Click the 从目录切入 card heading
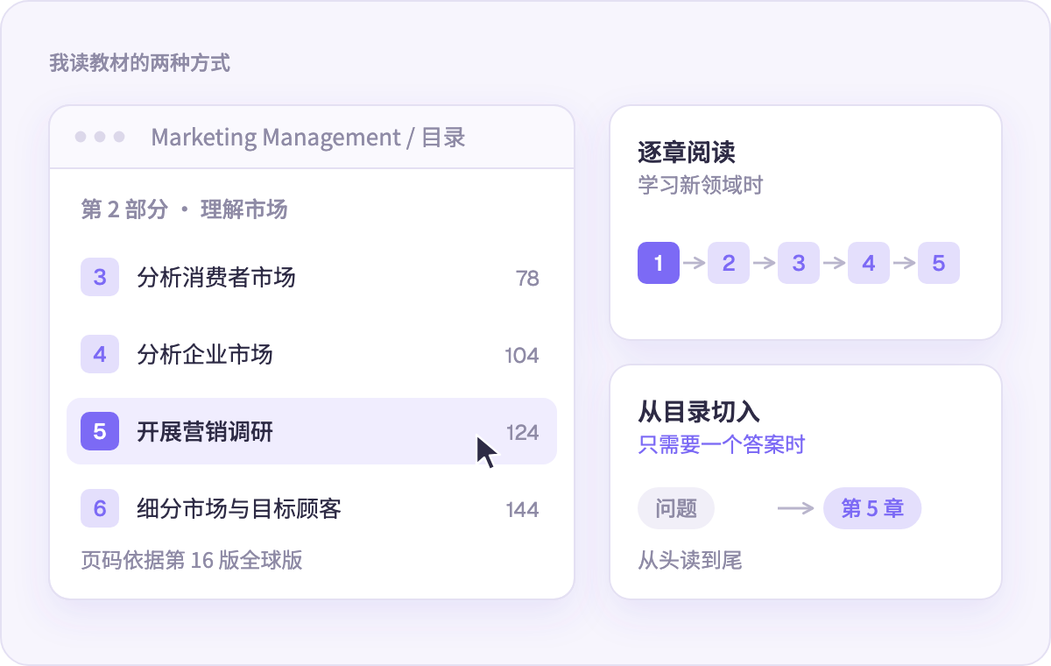The width and height of the screenshot is (1051, 666). click(699, 412)
